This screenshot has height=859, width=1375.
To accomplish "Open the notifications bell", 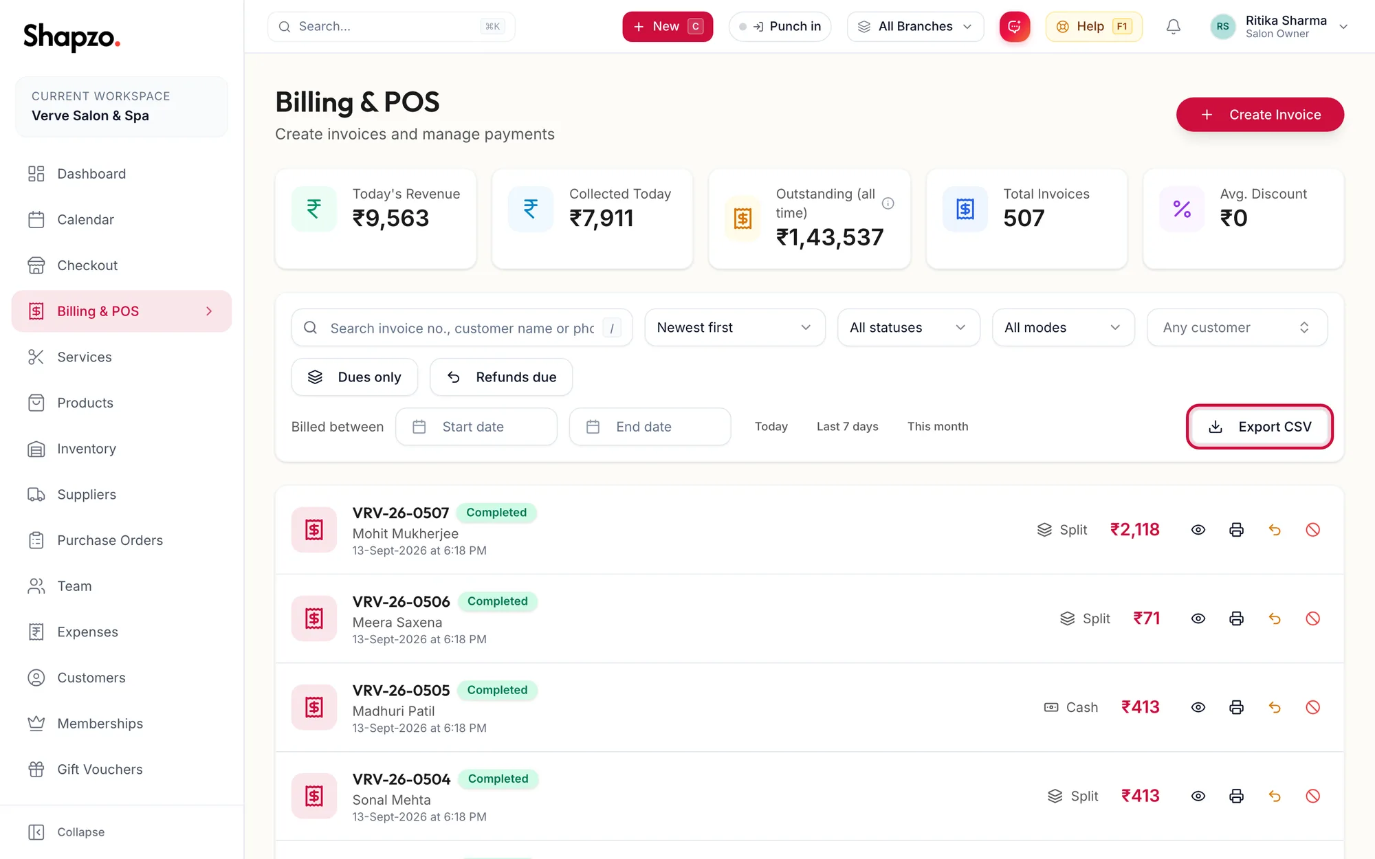I will (x=1174, y=27).
